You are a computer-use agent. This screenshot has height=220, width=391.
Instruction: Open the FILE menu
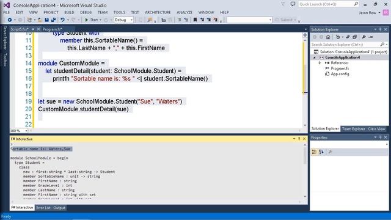pos(7,12)
